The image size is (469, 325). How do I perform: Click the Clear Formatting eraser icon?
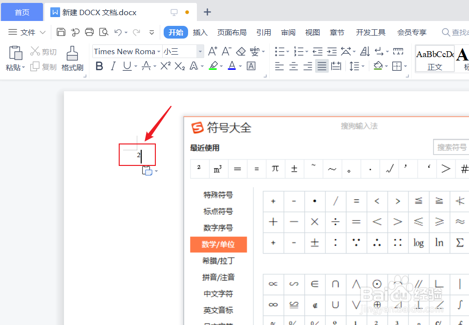point(240,51)
